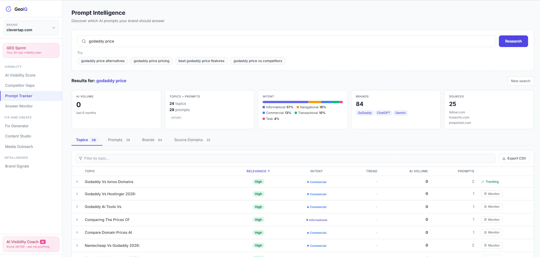Click the 'godaddy price' results link

tap(111, 81)
